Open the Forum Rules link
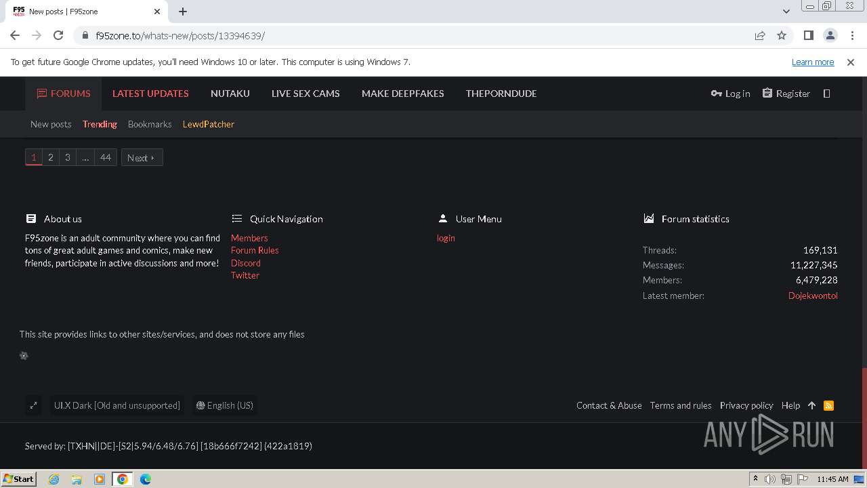 pos(255,250)
